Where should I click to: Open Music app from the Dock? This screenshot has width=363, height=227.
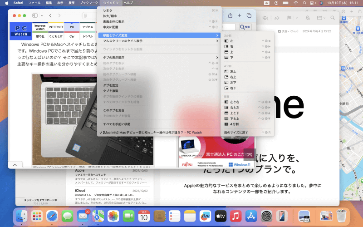[x=235, y=217]
